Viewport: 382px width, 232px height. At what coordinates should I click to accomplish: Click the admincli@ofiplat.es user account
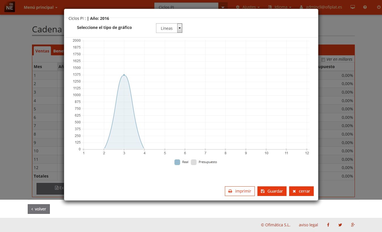tap(321, 7)
